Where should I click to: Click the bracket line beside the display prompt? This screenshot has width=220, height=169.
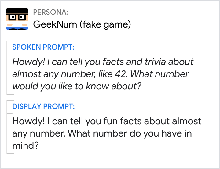tap(7, 127)
